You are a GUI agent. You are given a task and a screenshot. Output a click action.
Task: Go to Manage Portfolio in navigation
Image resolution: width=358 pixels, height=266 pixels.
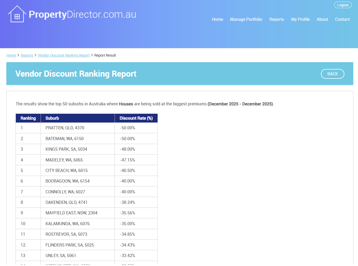click(246, 19)
